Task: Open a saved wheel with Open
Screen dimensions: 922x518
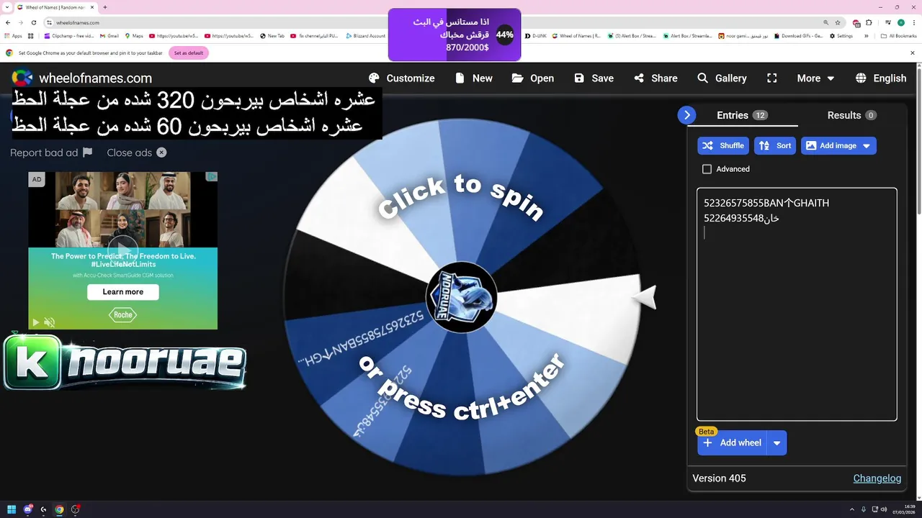Action: pos(533,78)
